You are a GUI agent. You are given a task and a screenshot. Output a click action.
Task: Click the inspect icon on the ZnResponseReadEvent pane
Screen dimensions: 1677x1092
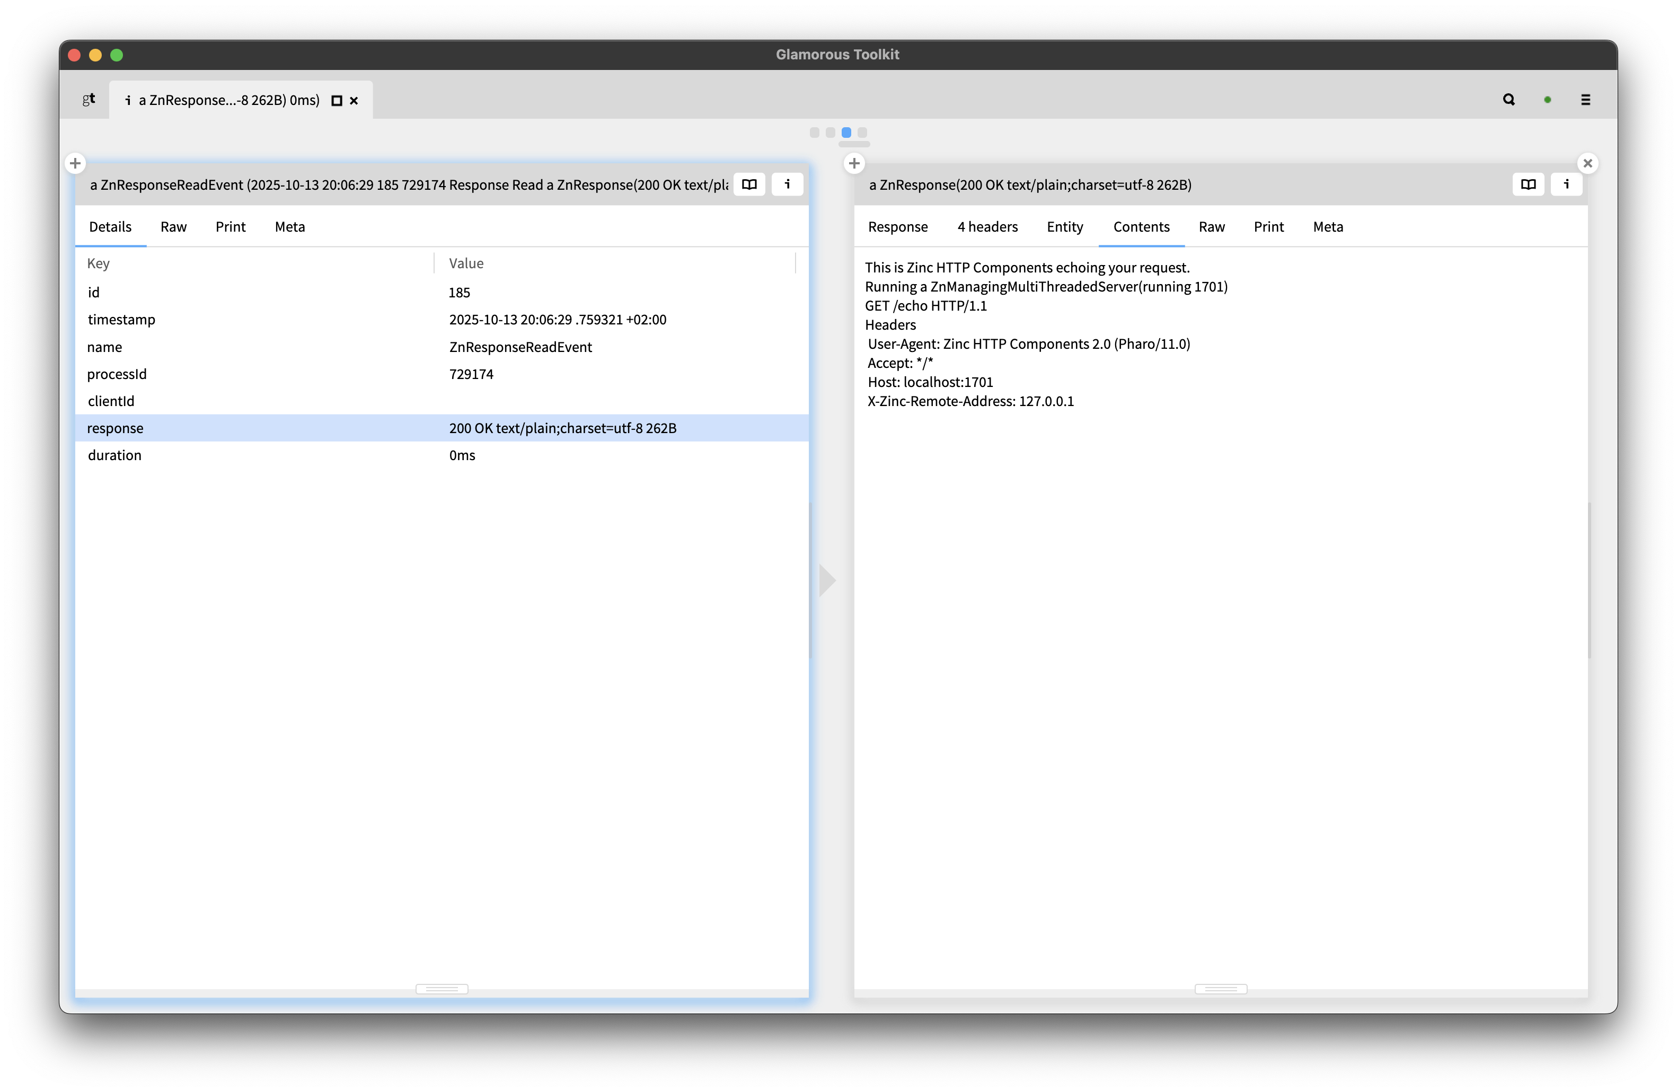(x=787, y=184)
